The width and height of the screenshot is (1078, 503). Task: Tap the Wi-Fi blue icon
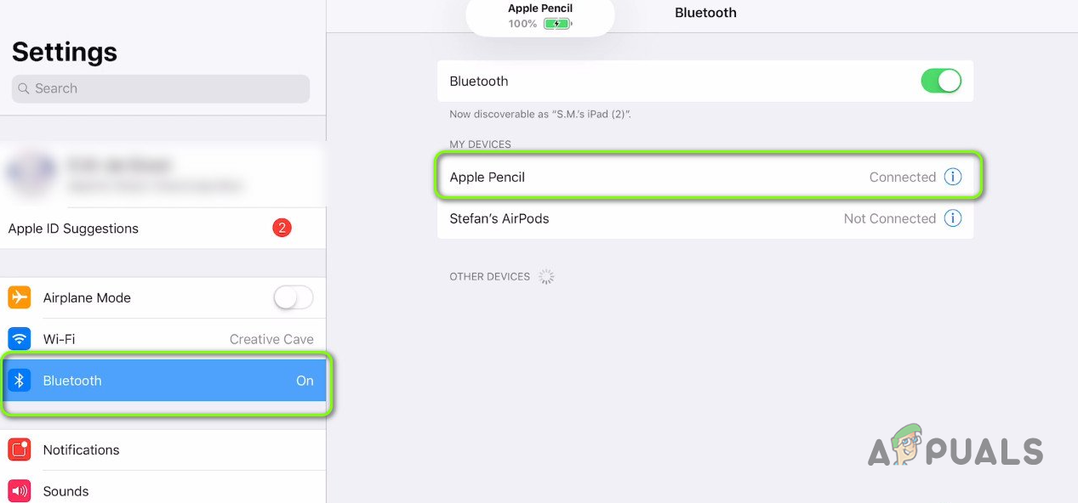click(19, 339)
